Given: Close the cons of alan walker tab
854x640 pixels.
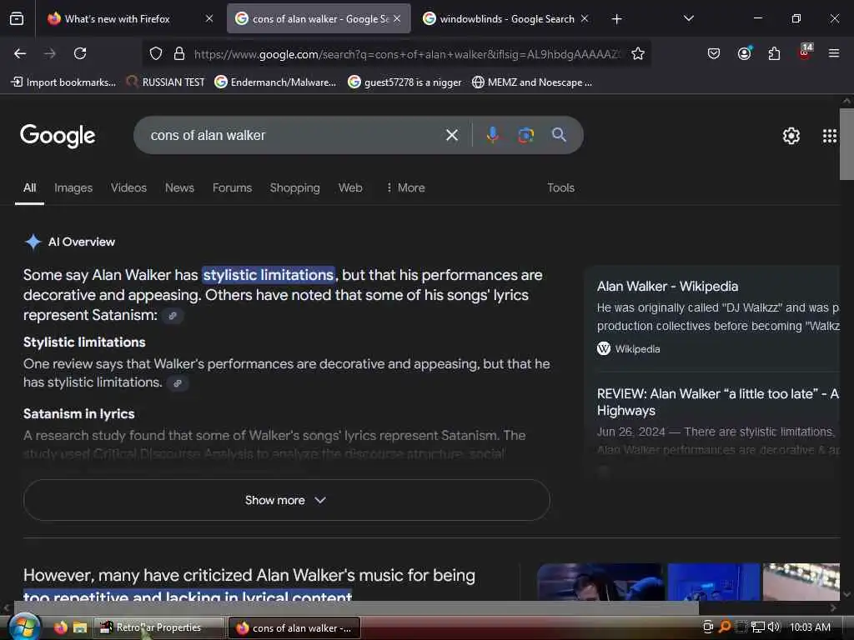Looking at the screenshot, I should [x=397, y=18].
